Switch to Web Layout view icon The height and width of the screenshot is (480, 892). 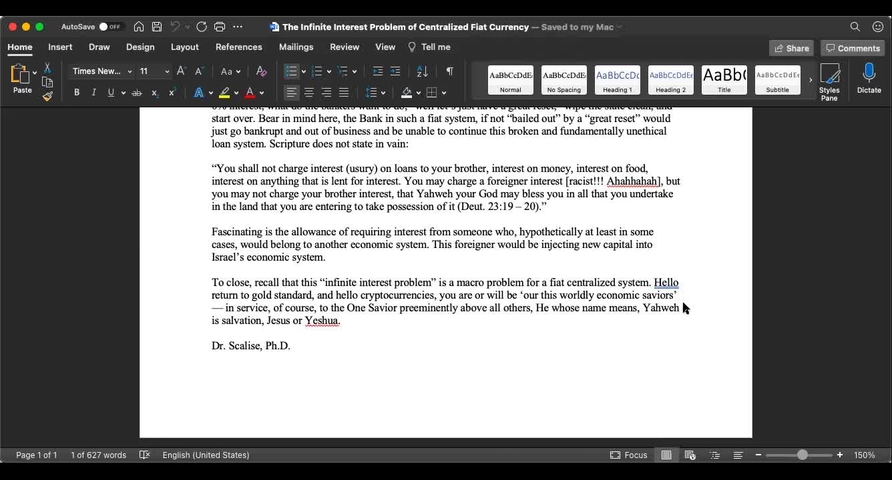(x=690, y=455)
